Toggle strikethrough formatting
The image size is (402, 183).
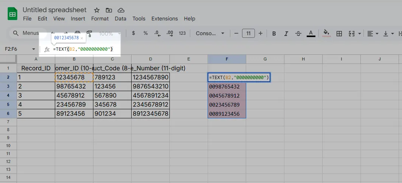click(x=298, y=33)
